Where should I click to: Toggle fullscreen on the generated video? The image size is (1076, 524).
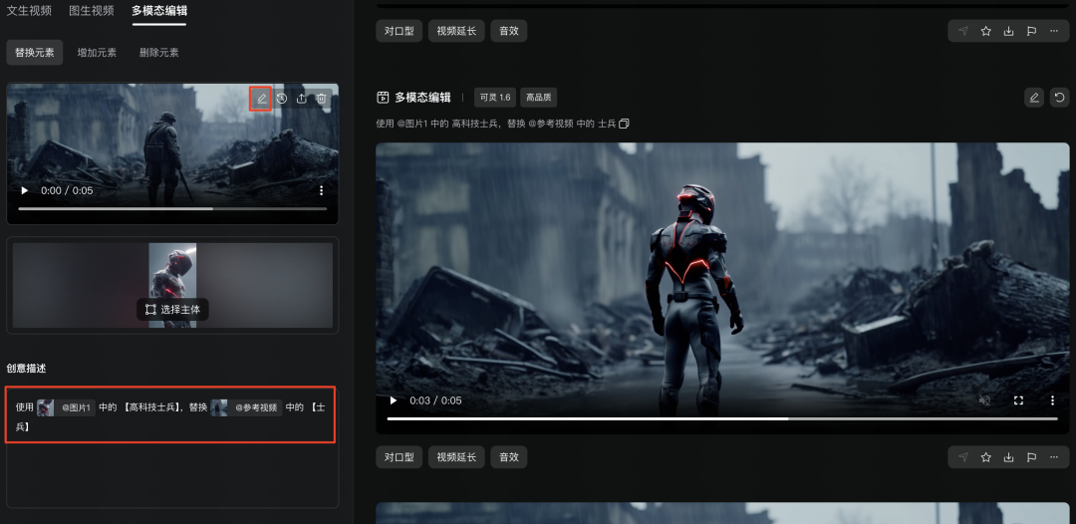pyautogui.click(x=1018, y=400)
